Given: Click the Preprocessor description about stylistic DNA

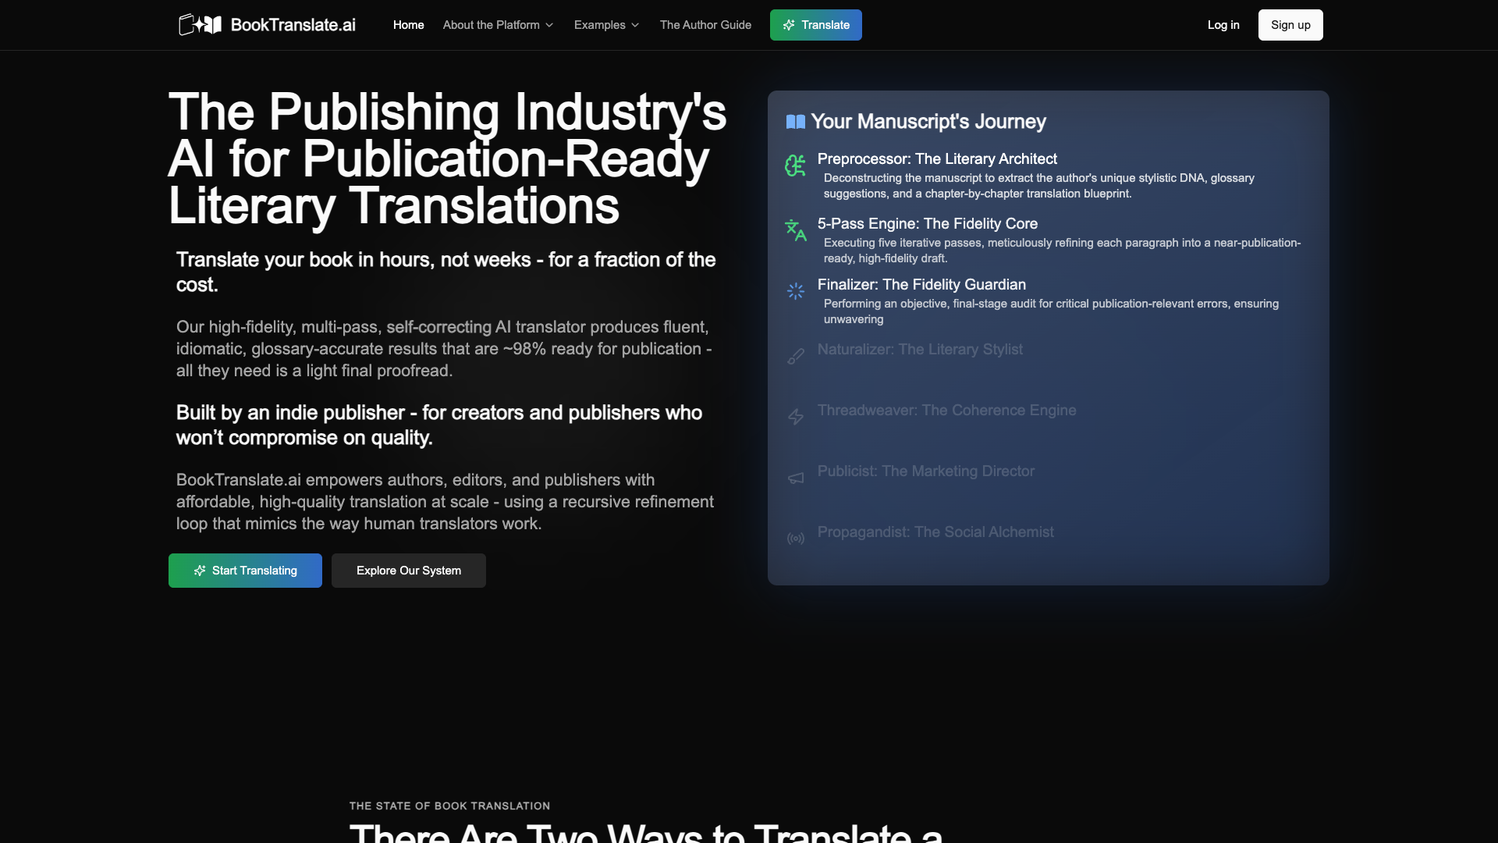Looking at the screenshot, I should click(1039, 186).
